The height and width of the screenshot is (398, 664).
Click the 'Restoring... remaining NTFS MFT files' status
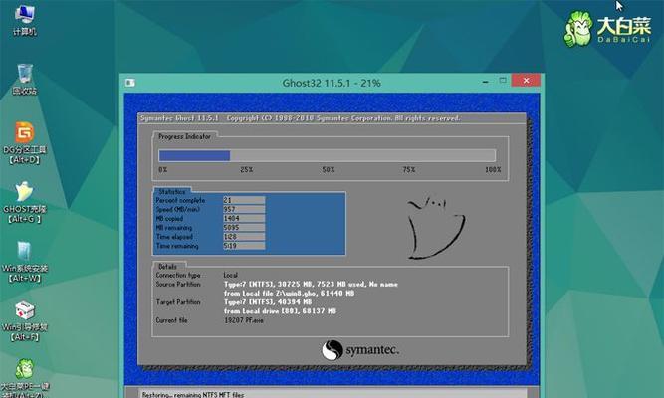(193, 395)
